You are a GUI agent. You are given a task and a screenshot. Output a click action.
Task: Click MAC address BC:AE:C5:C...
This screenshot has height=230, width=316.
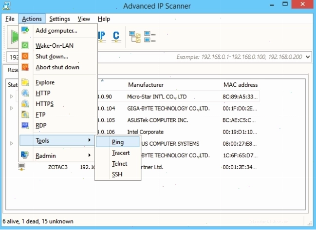click(x=239, y=120)
